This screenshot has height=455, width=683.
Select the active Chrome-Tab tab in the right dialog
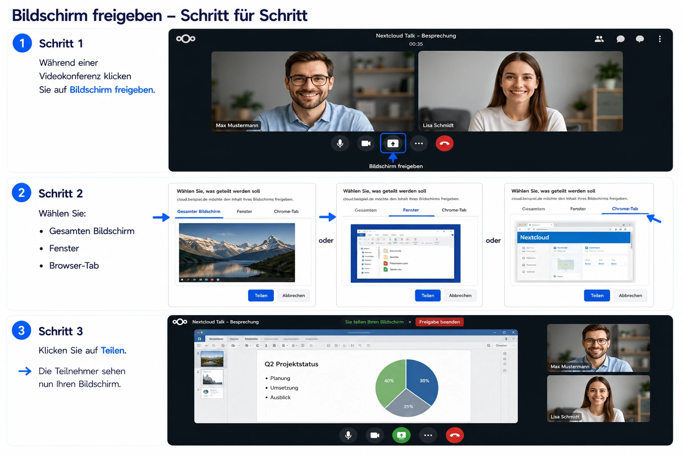(625, 209)
